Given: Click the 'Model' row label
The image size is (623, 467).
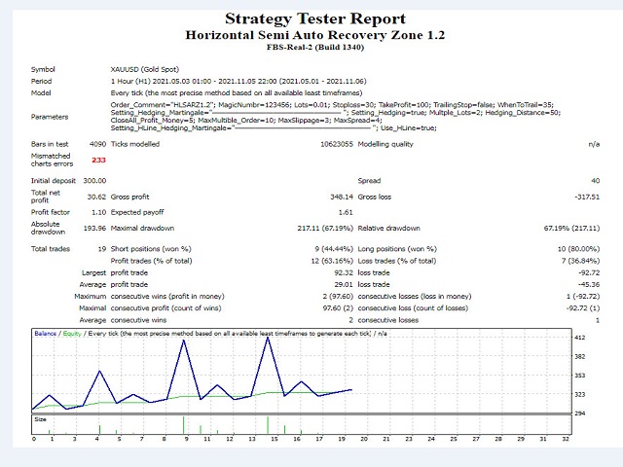Looking at the screenshot, I should point(41,93).
